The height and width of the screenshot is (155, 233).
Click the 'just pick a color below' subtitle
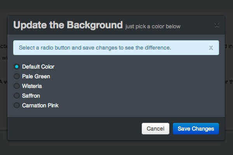(x=153, y=26)
